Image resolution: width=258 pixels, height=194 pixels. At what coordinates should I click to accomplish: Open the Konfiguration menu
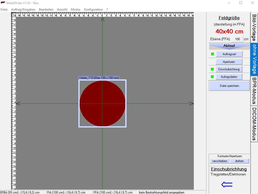click(93, 10)
